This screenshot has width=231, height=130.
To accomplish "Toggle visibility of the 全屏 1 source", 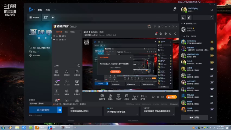I will (x=54, y=36).
